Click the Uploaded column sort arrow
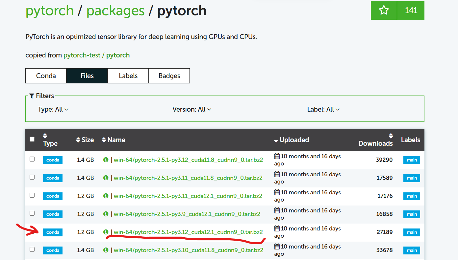Viewport: 458px width, 260px height. (276, 140)
